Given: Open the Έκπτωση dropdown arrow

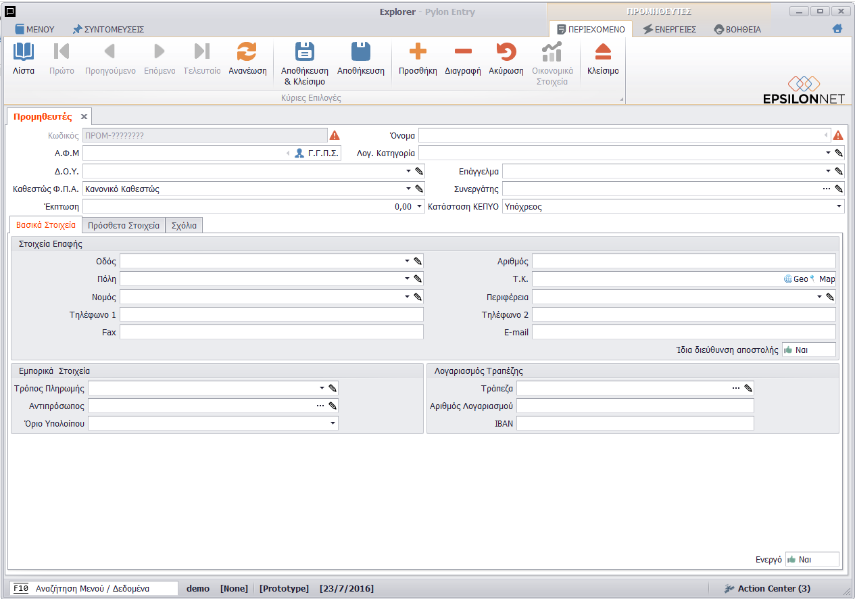Looking at the screenshot, I should 420,206.
